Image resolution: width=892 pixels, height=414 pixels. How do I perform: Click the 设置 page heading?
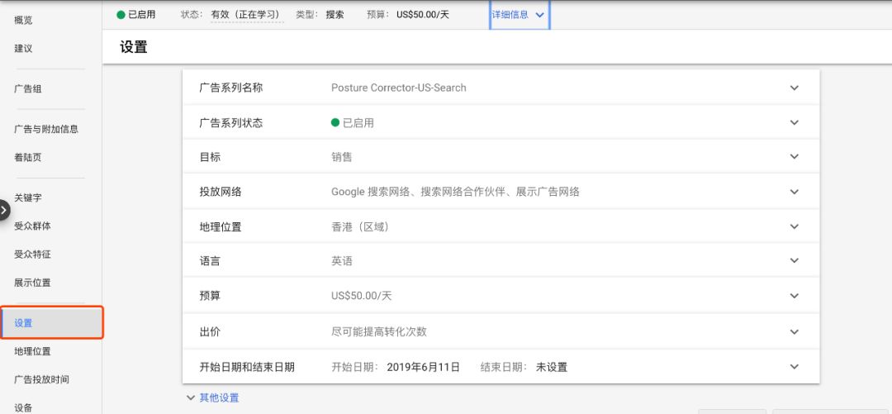point(134,47)
